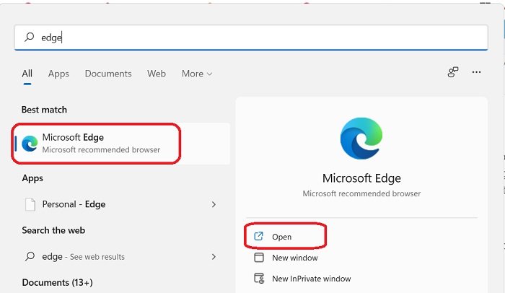
Task: Click the Edge logo icon in best match
Action: click(30, 144)
